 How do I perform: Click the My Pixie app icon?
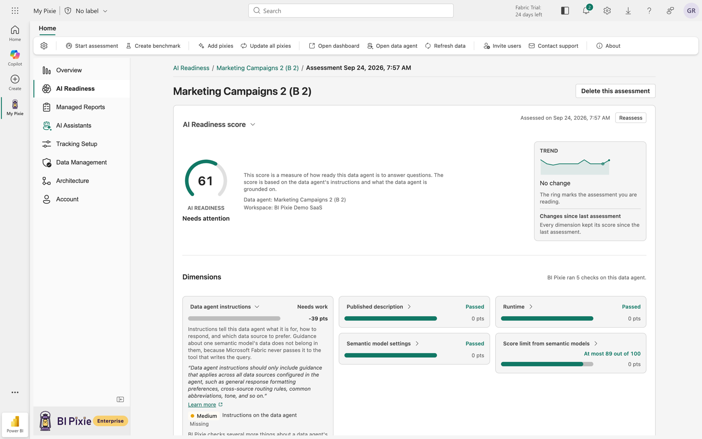[15, 107]
